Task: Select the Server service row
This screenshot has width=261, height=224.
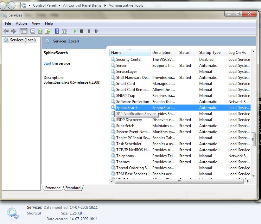Action: pos(180,66)
